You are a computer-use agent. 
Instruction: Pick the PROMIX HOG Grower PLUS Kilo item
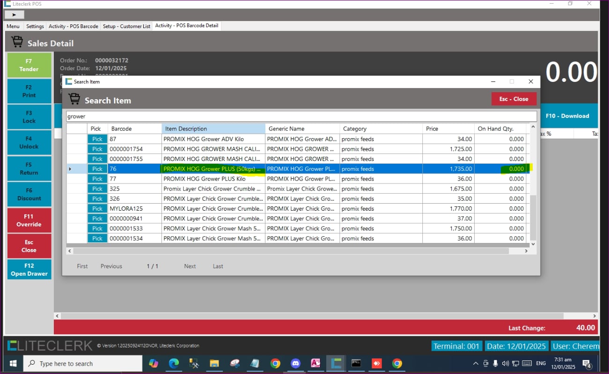[97, 179]
